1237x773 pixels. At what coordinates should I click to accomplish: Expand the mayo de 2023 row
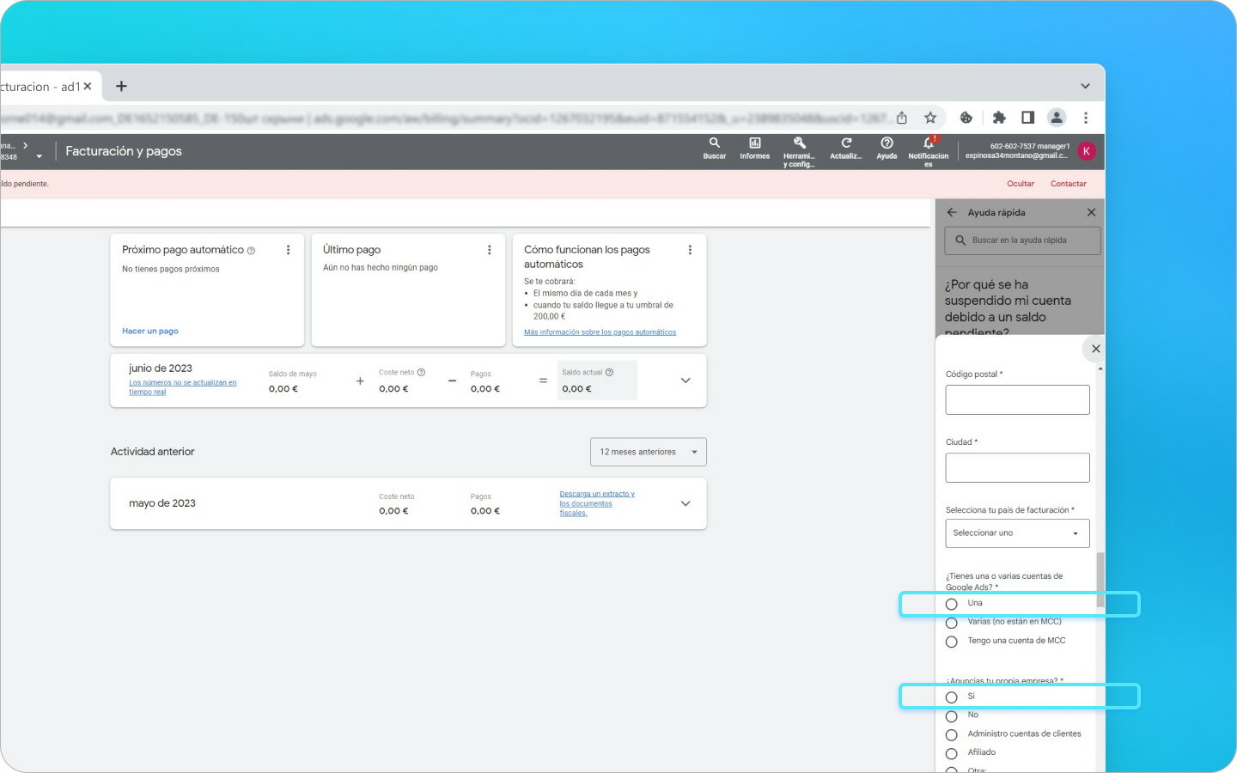click(x=685, y=503)
